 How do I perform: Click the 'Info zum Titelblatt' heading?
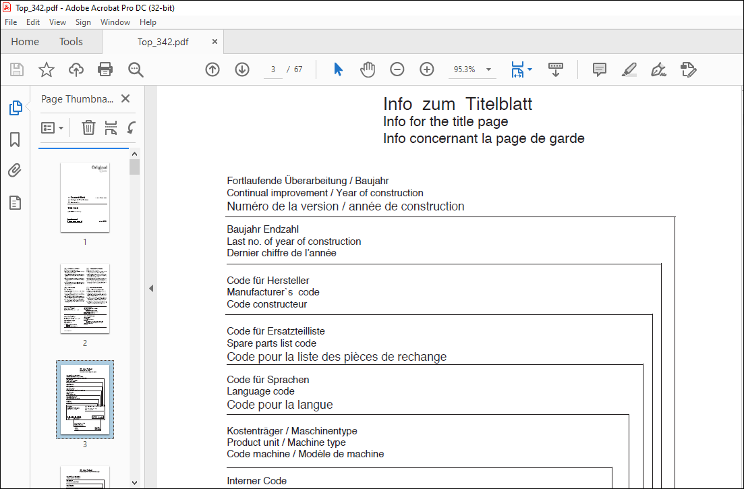[x=458, y=104]
